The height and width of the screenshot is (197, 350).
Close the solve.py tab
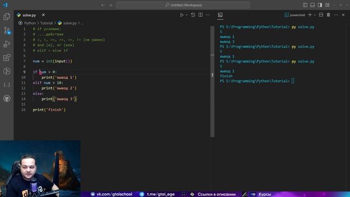[43, 15]
